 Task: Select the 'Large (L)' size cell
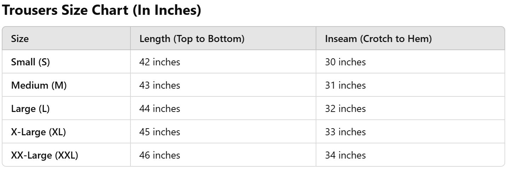30,109
